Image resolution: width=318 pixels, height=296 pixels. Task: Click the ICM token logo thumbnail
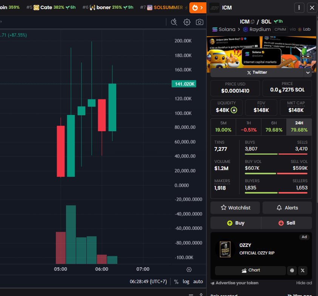(214, 8)
